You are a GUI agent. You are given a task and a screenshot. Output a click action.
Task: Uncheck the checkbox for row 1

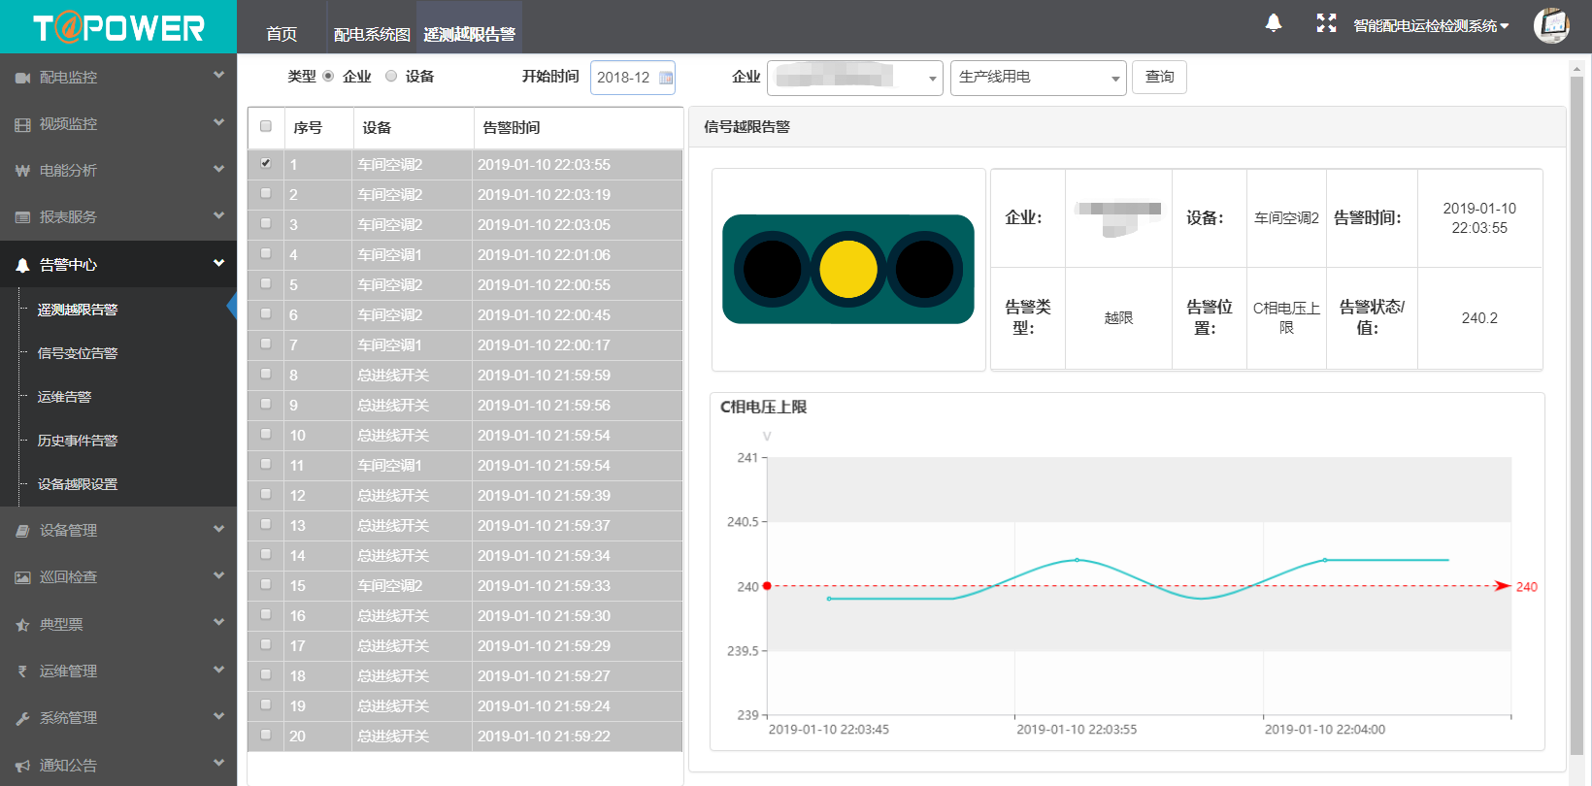coord(266,163)
